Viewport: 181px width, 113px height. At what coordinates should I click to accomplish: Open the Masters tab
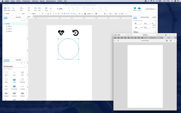[18, 60]
